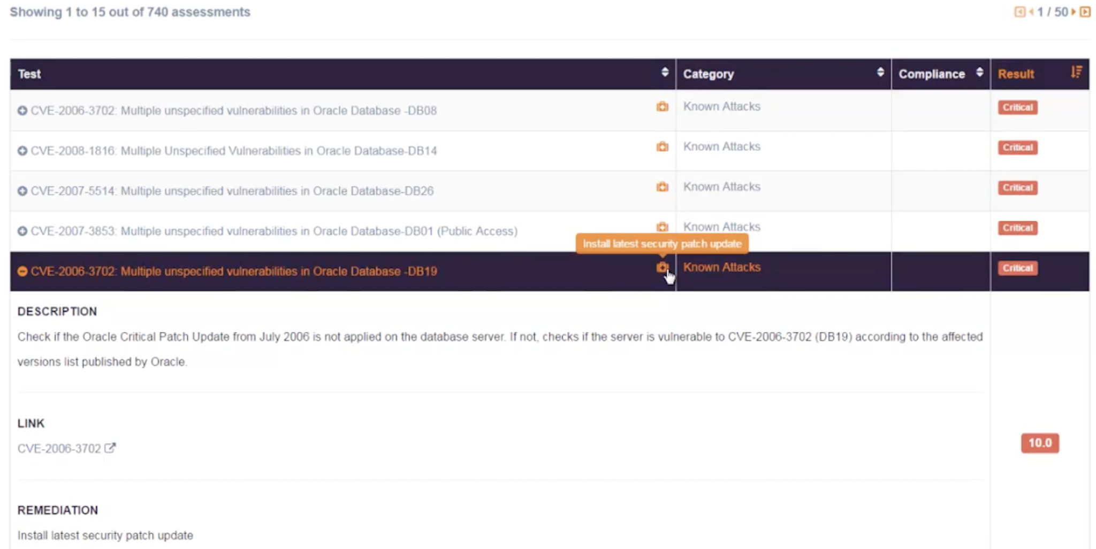Click remediation icon for CVE-2008-1816 DB14 row
Screen dimensions: 1096x549
tap(662, 147)
